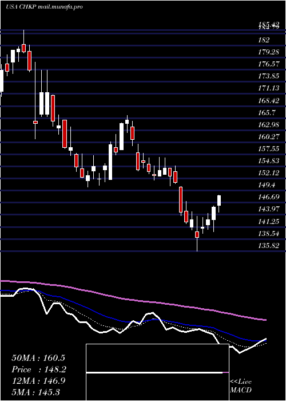Click the <<Live MACD label
Screen dimensions: 286x401
click(x=241, y=386)
